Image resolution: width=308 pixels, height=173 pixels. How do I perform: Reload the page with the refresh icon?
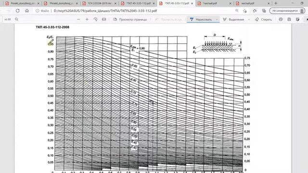18,11
